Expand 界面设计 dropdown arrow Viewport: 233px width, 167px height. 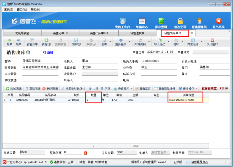201,42
